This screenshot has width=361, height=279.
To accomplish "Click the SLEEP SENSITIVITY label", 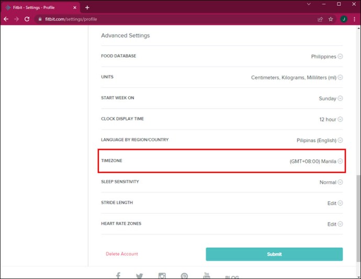I will [x=120, y=181].
